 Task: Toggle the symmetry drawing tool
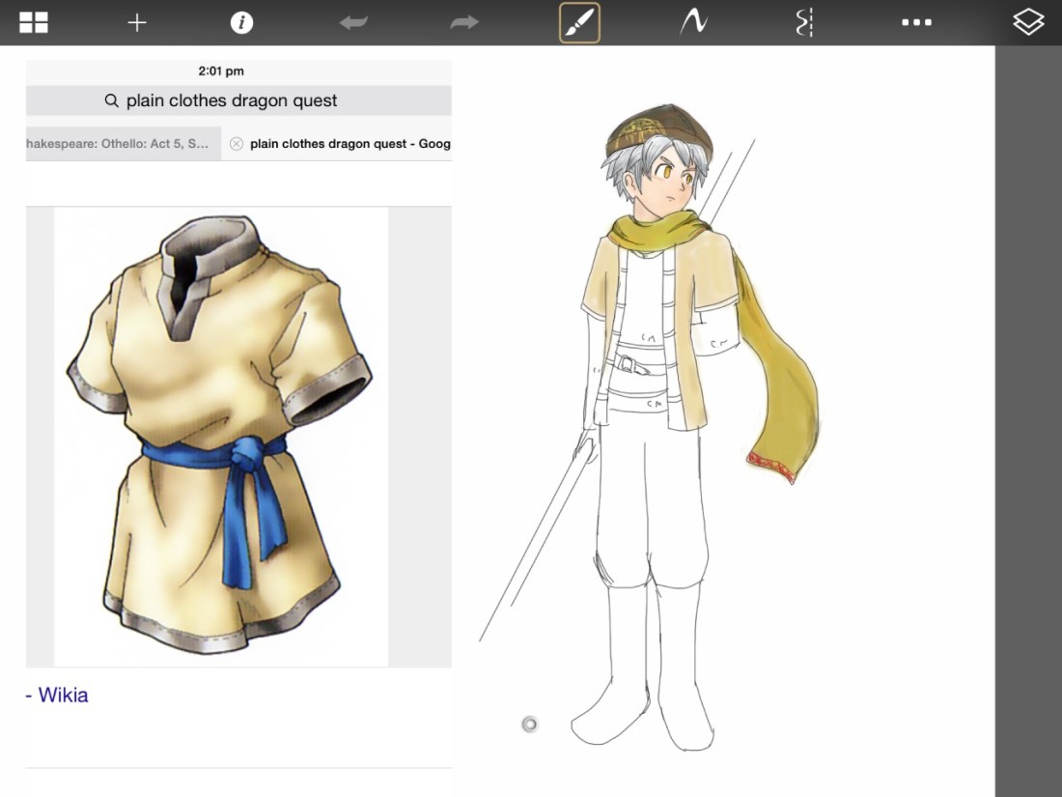coord(804,22)
